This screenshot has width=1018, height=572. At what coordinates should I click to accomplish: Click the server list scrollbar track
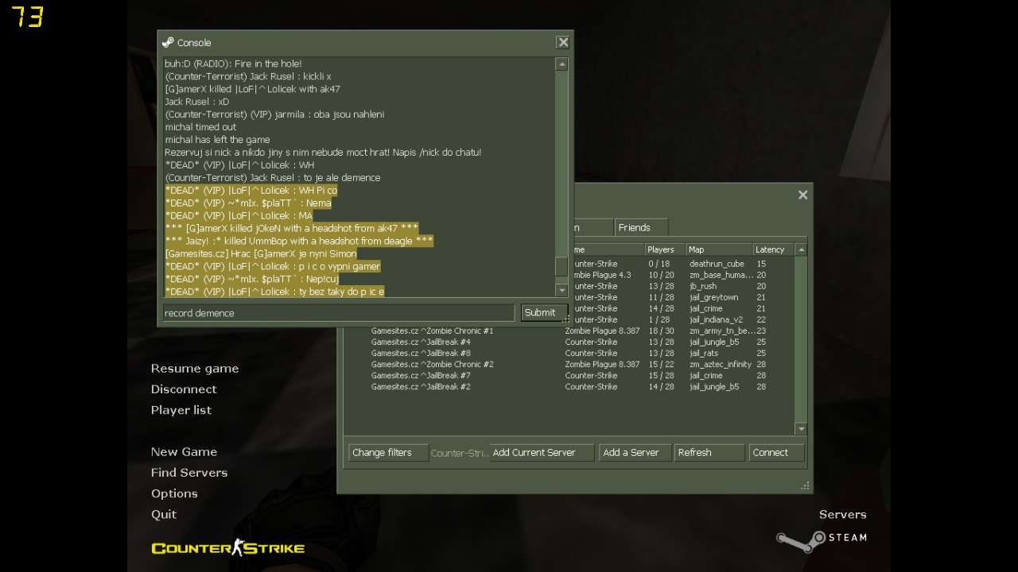pos(801,339)
